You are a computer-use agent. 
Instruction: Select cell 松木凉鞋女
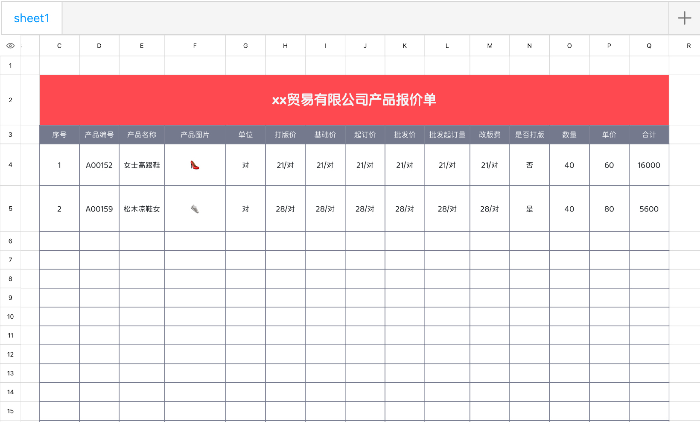(142, 209)
